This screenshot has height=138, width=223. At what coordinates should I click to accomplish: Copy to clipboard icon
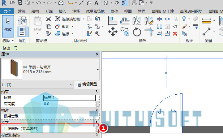(x=49, y=27)
